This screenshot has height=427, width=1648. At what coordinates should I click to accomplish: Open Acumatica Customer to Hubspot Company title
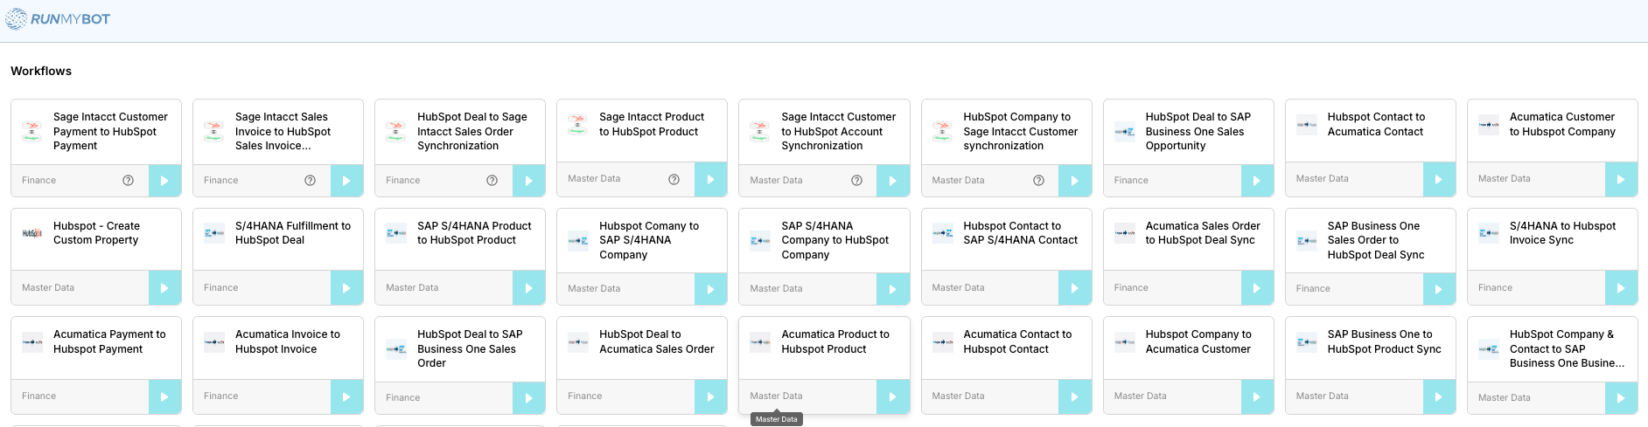coord(1562,124)
